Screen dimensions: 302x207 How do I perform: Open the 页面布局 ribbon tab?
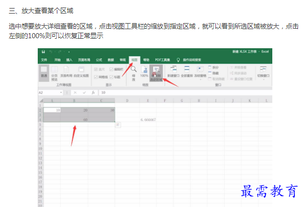(84, 60)
